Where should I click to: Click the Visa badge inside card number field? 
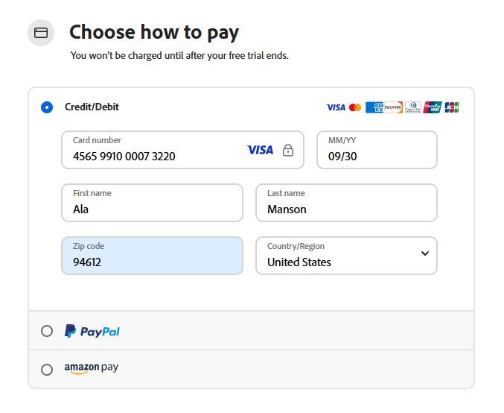coord(260,150)
